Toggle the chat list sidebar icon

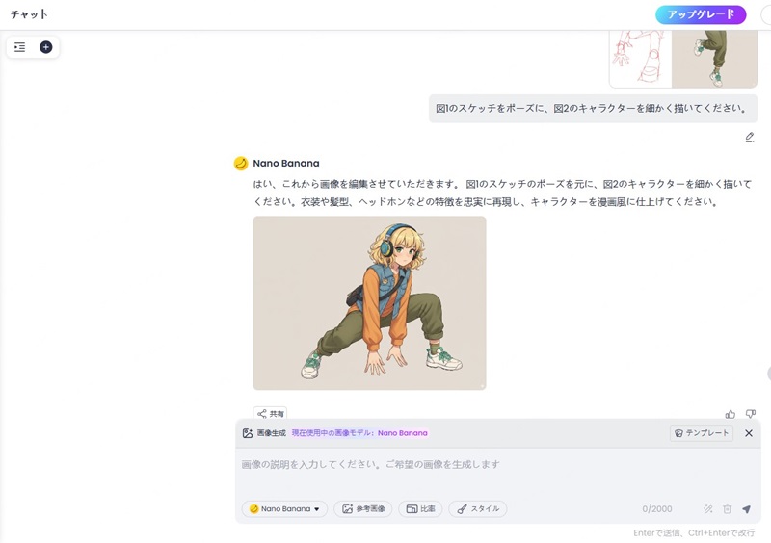pos(20,47)
